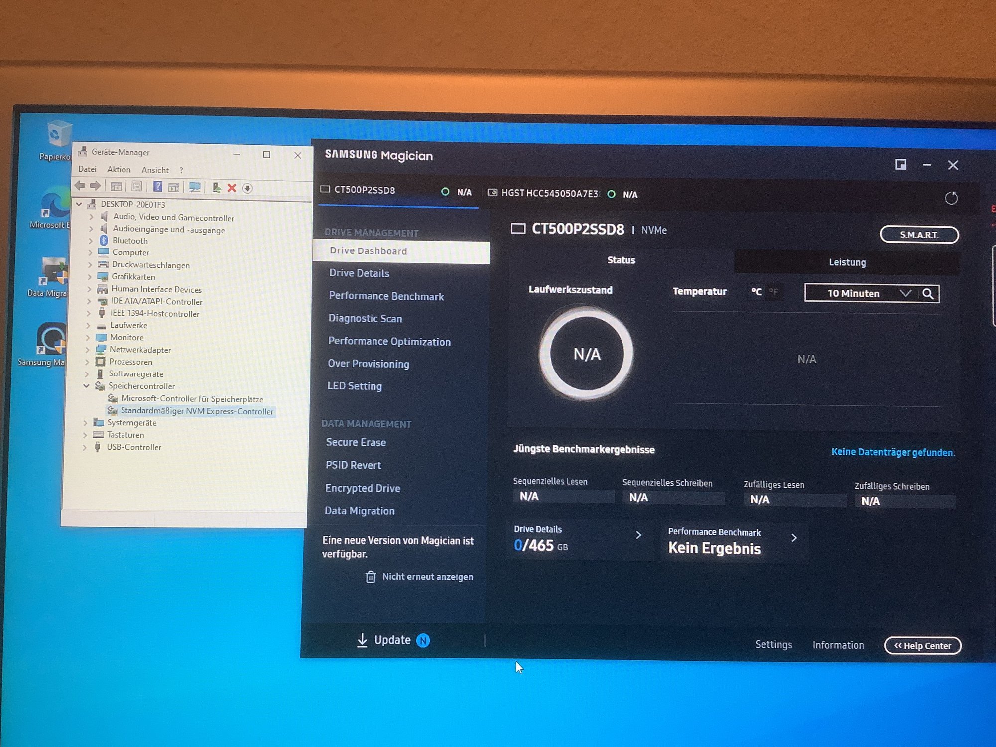
Task: Click the update driver icon in Geräte-Manager
Action: [217, 188]
